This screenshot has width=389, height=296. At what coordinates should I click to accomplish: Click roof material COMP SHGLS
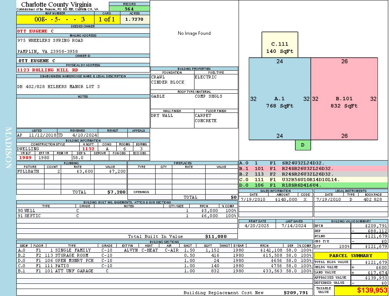[x=208, y=96]
